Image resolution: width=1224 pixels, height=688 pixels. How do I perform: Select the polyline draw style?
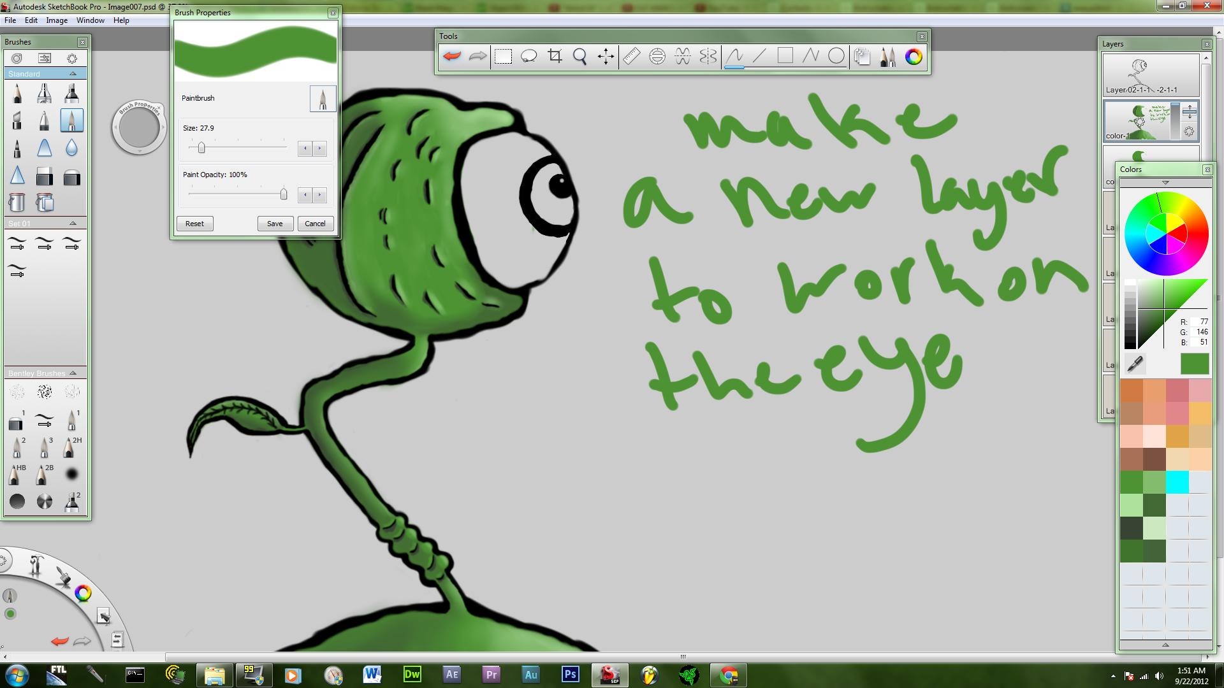[811, 57]
